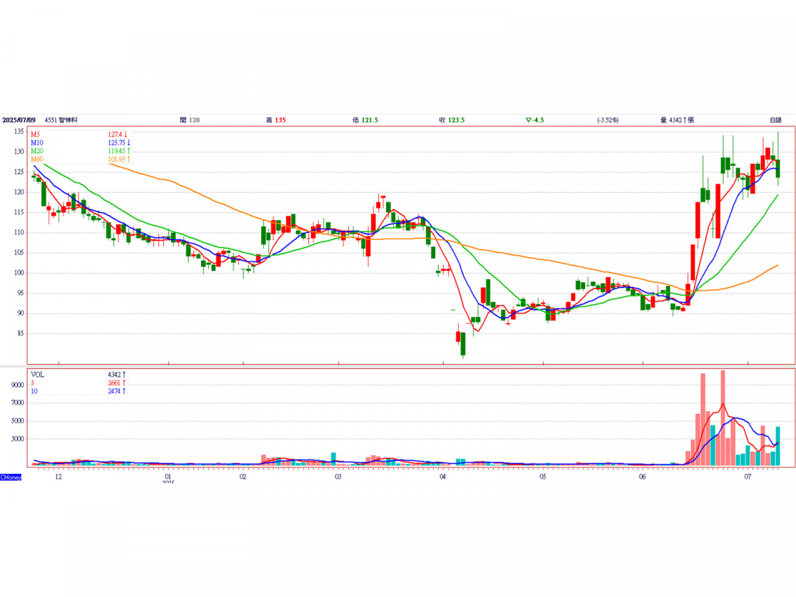The height and width of the screenshot is (597, 796).
Task: Select the 4551 智伸科 stock name
Action: (61, 120)
